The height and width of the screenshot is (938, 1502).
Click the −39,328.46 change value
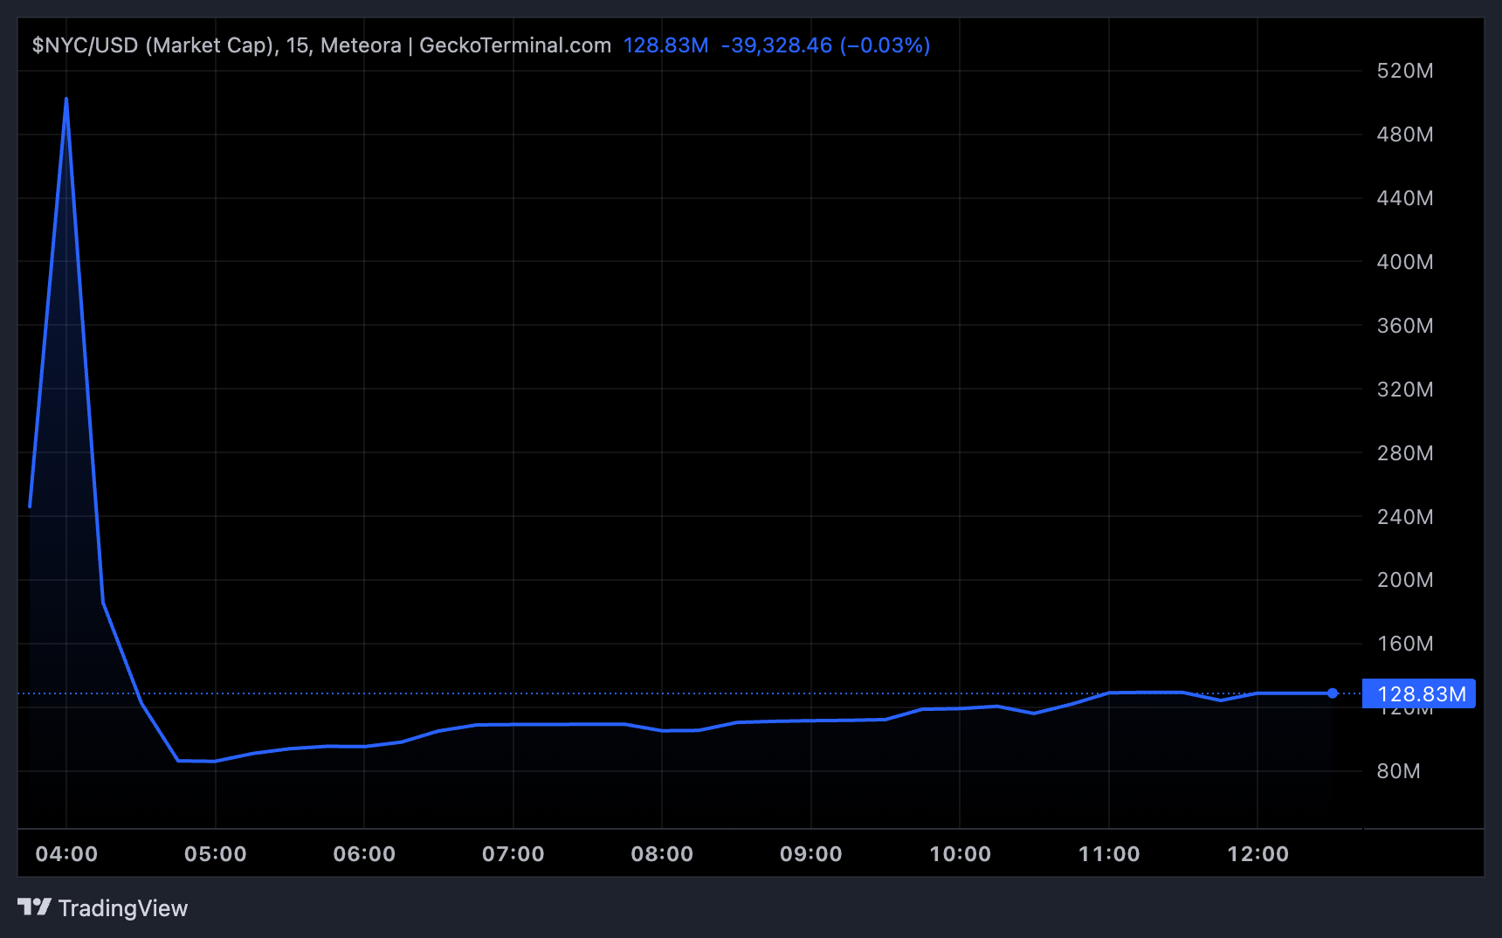(x=775, y=45)
